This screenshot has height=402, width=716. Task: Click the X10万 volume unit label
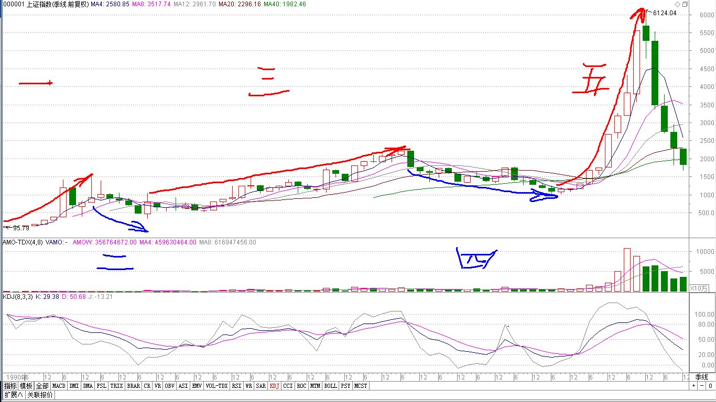pyautogui.click(x=699, y=288)
